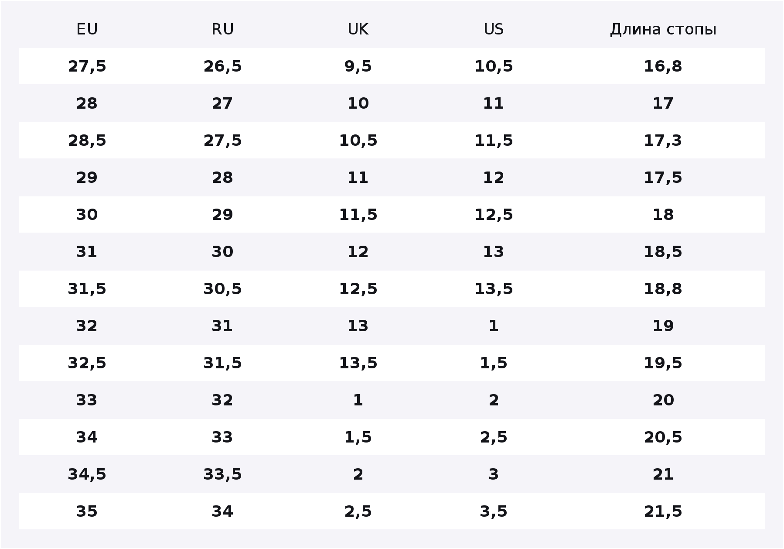The width and height of the screenshot is (784, 549).
Task: Select foot length 18,8 cell
Action: click(x=663, y=289)
